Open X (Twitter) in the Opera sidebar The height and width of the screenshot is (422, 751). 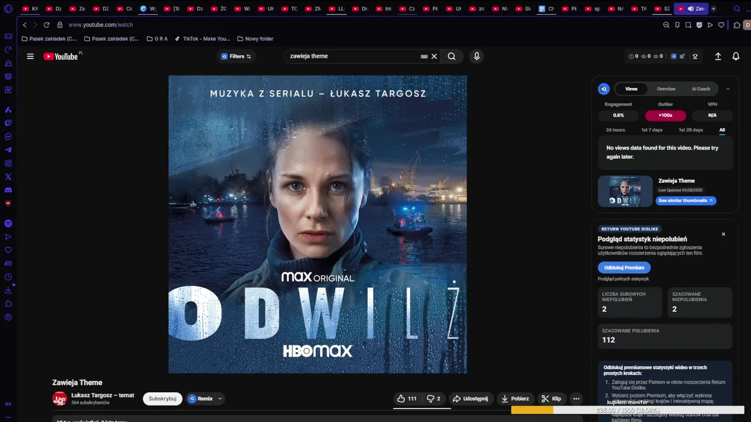pos(8,176)
